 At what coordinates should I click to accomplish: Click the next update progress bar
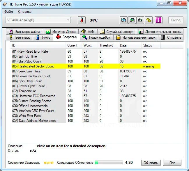[109, 163]
